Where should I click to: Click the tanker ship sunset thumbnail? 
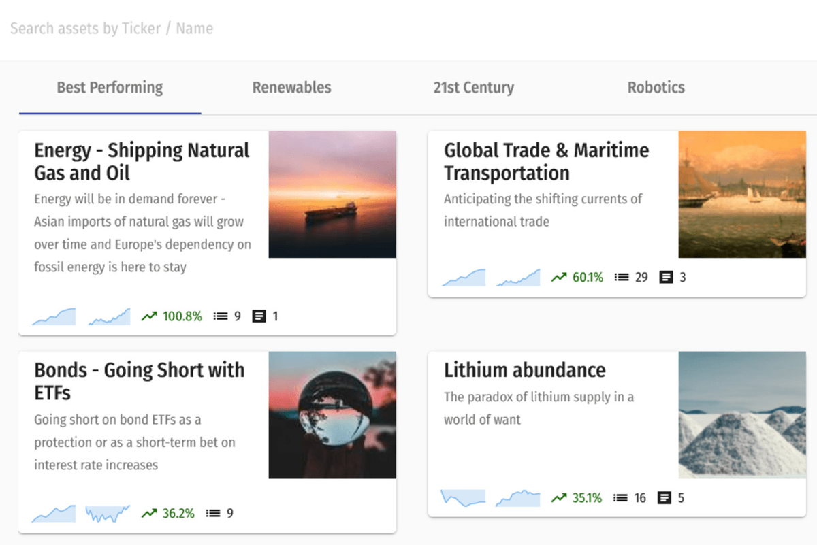pyautogui.click(x=332, y=195)
